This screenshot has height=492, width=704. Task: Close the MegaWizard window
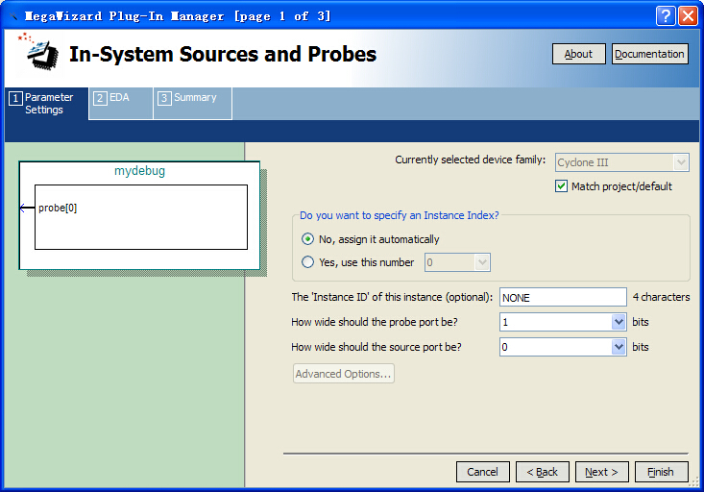[x=688, y=15]
